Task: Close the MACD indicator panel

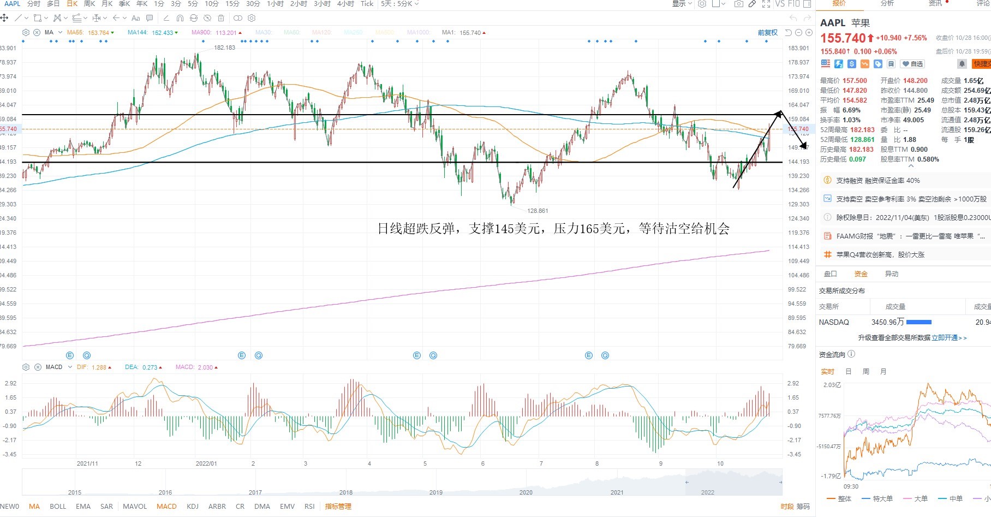Action: (x=38, y=367)
